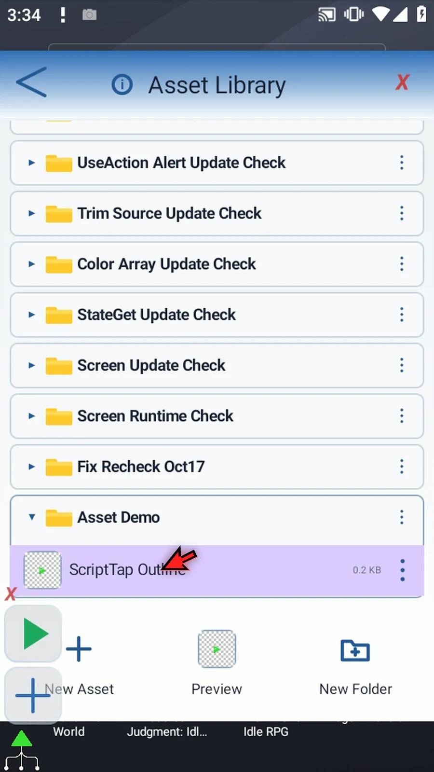Select the Screen Update Check label

coord(151,365)
